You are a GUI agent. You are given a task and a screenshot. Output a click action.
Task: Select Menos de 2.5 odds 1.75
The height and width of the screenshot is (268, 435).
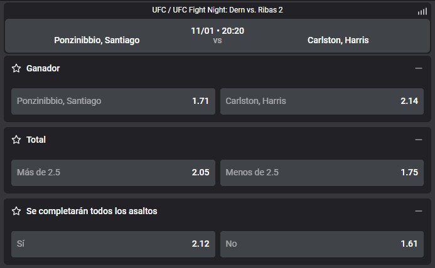(x=322, y=173)
